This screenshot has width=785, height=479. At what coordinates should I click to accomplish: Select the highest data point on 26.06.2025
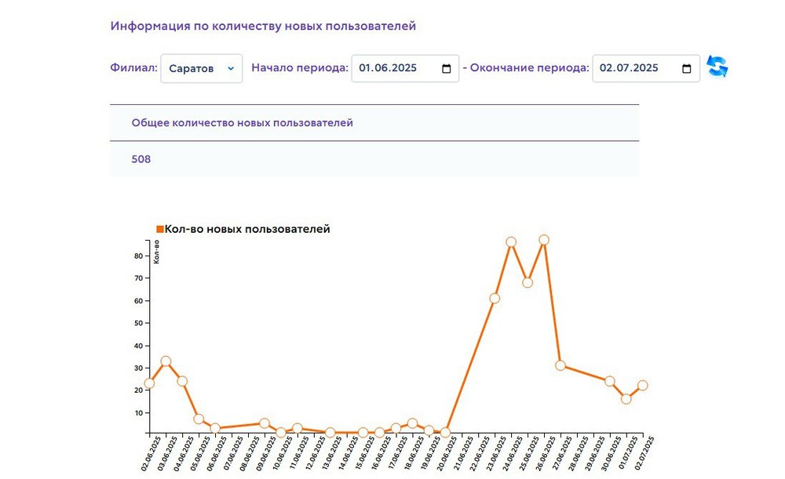pyautogui.click(x=544, y=240)
